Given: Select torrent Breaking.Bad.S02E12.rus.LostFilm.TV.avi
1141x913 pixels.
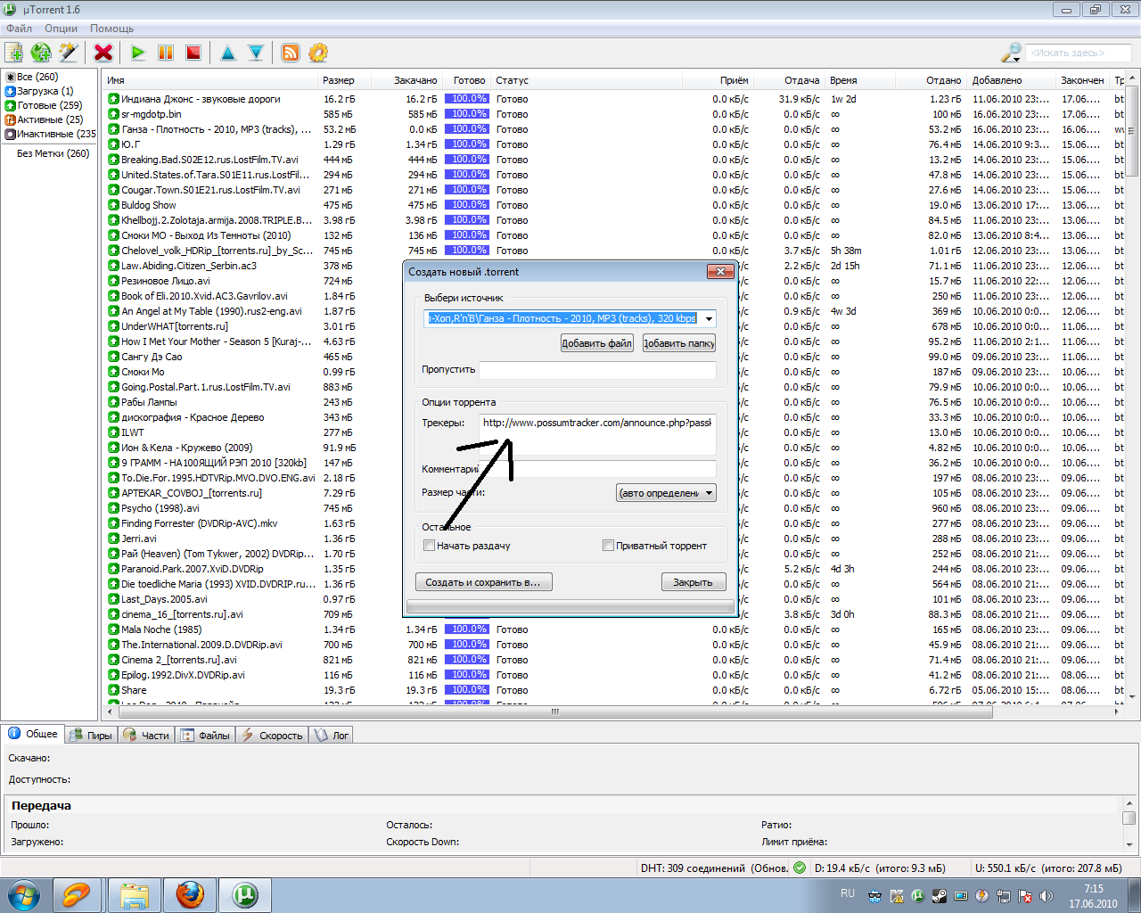Looking at the screenshot, I should [209, 160].
